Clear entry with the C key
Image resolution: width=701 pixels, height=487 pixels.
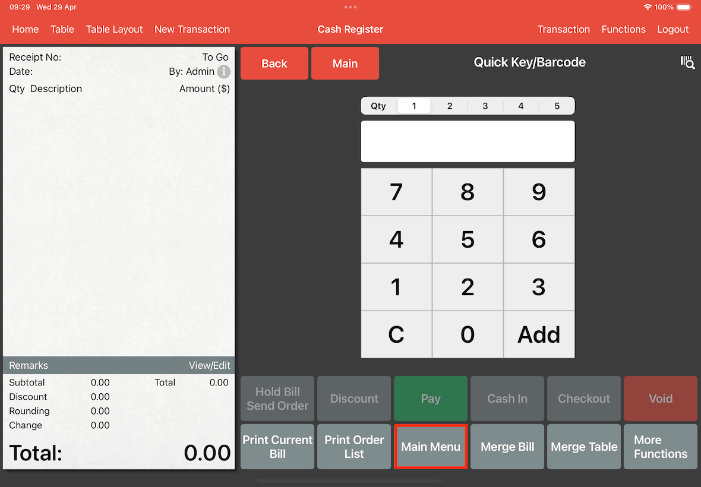click(396, 334)
